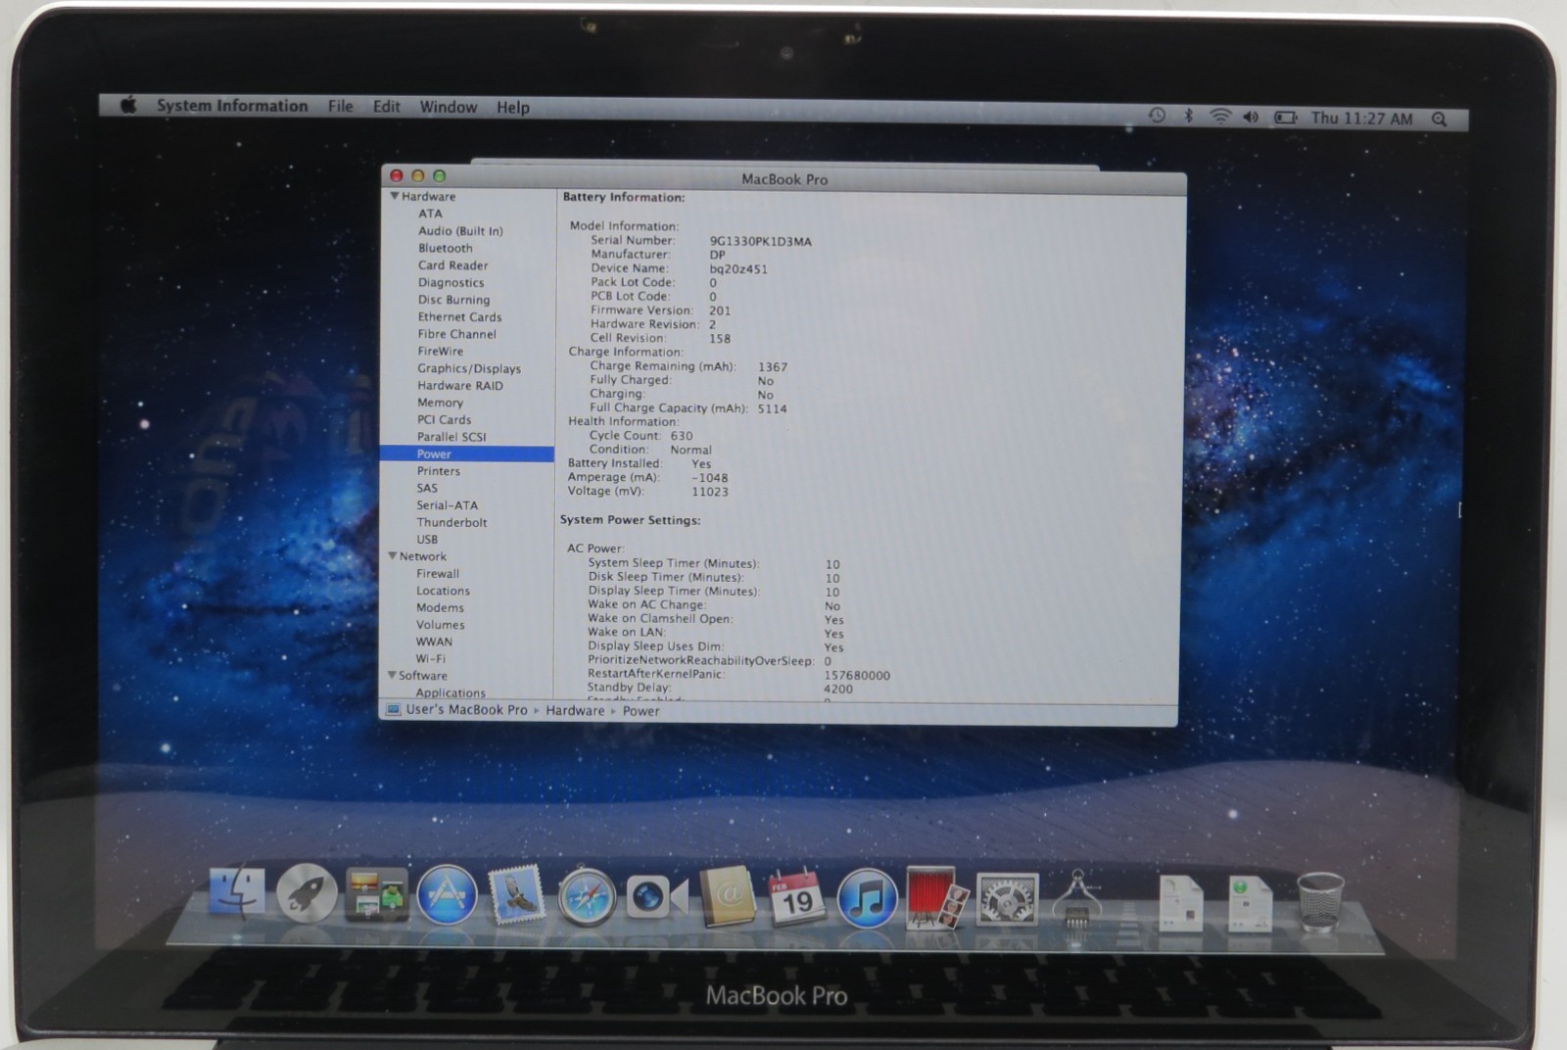The width and height of the screenshot is (1567, 1050).
Task: Open Mission Control from the Dock
Action: pos(377,895)
